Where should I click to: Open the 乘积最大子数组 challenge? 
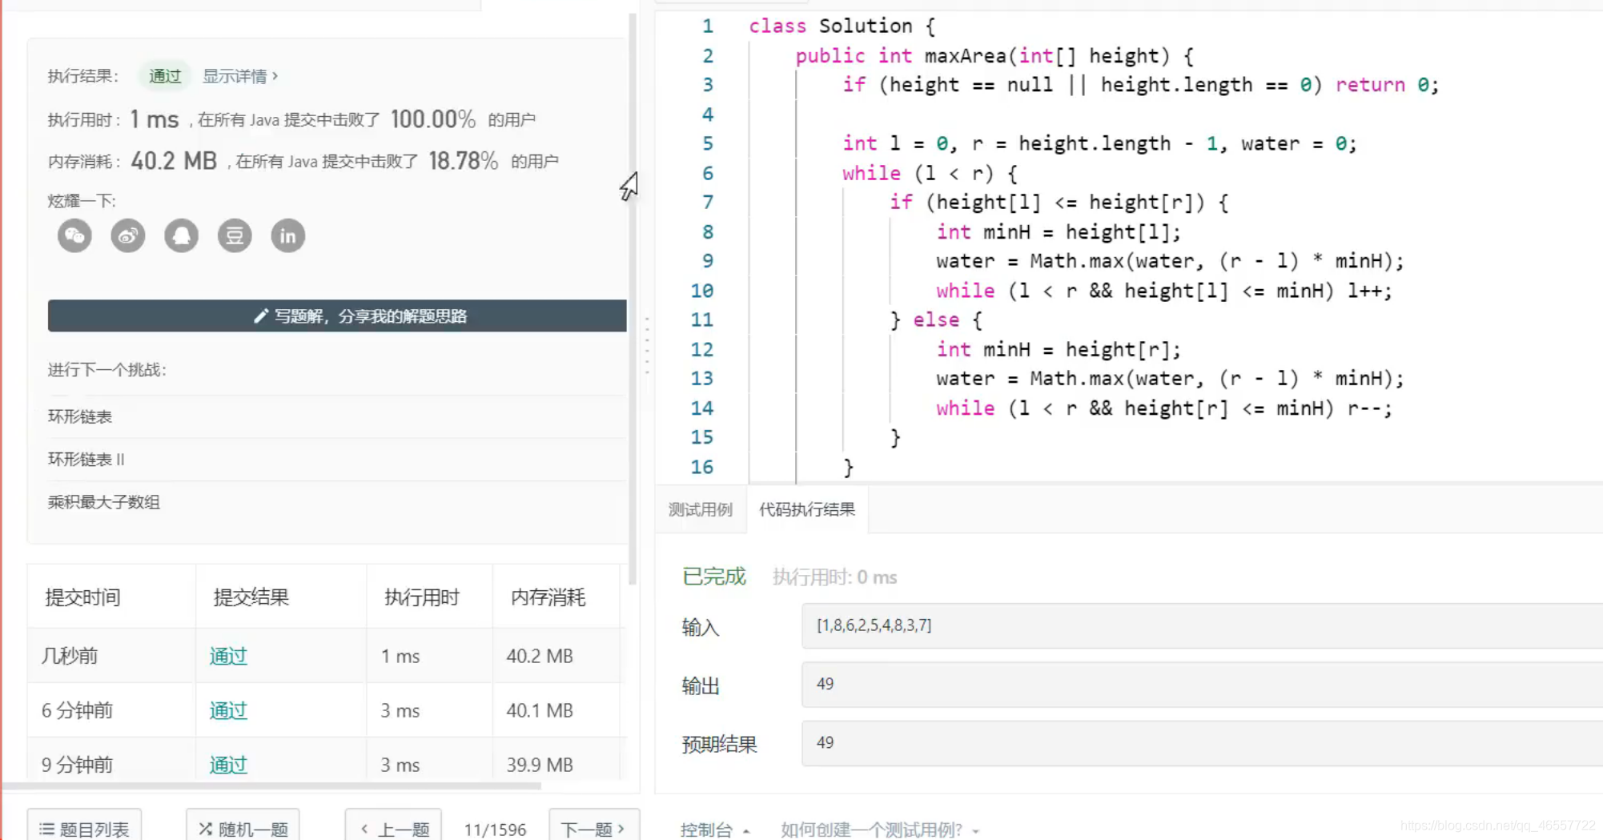104,502
